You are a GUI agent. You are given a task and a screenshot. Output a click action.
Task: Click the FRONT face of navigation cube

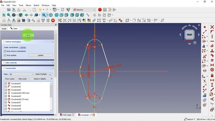189,35
